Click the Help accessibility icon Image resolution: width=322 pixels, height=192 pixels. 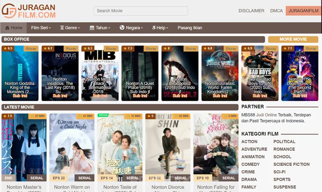153,28
